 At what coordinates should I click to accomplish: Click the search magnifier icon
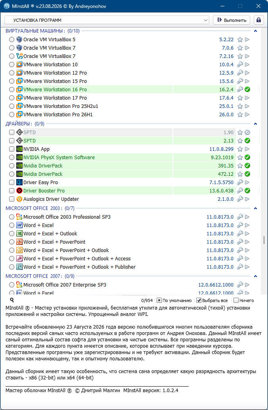pyautogui.click(x=12, y=300)
